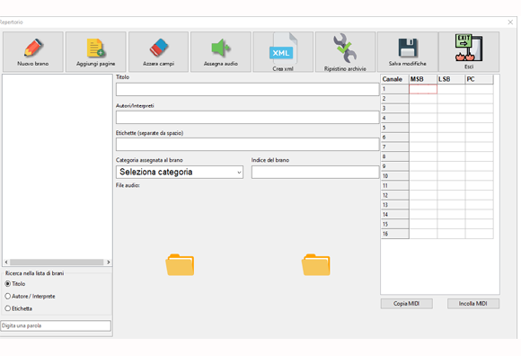521x356 pixels.
Task: Click the LSB column header
Action: (451, 79)
